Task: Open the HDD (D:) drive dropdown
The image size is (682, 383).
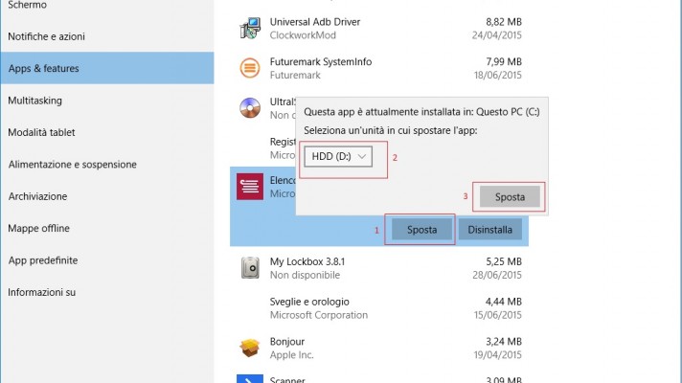Action: pos(338,156)
